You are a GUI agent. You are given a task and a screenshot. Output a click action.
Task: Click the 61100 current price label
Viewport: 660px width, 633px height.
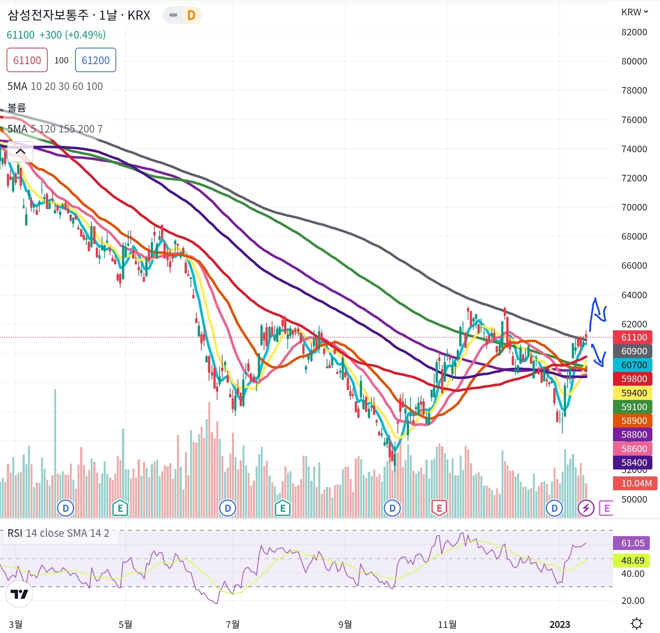point(633,337)
